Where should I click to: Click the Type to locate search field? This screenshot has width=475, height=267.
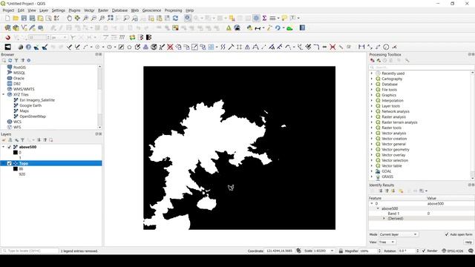[x=30, y=251]
